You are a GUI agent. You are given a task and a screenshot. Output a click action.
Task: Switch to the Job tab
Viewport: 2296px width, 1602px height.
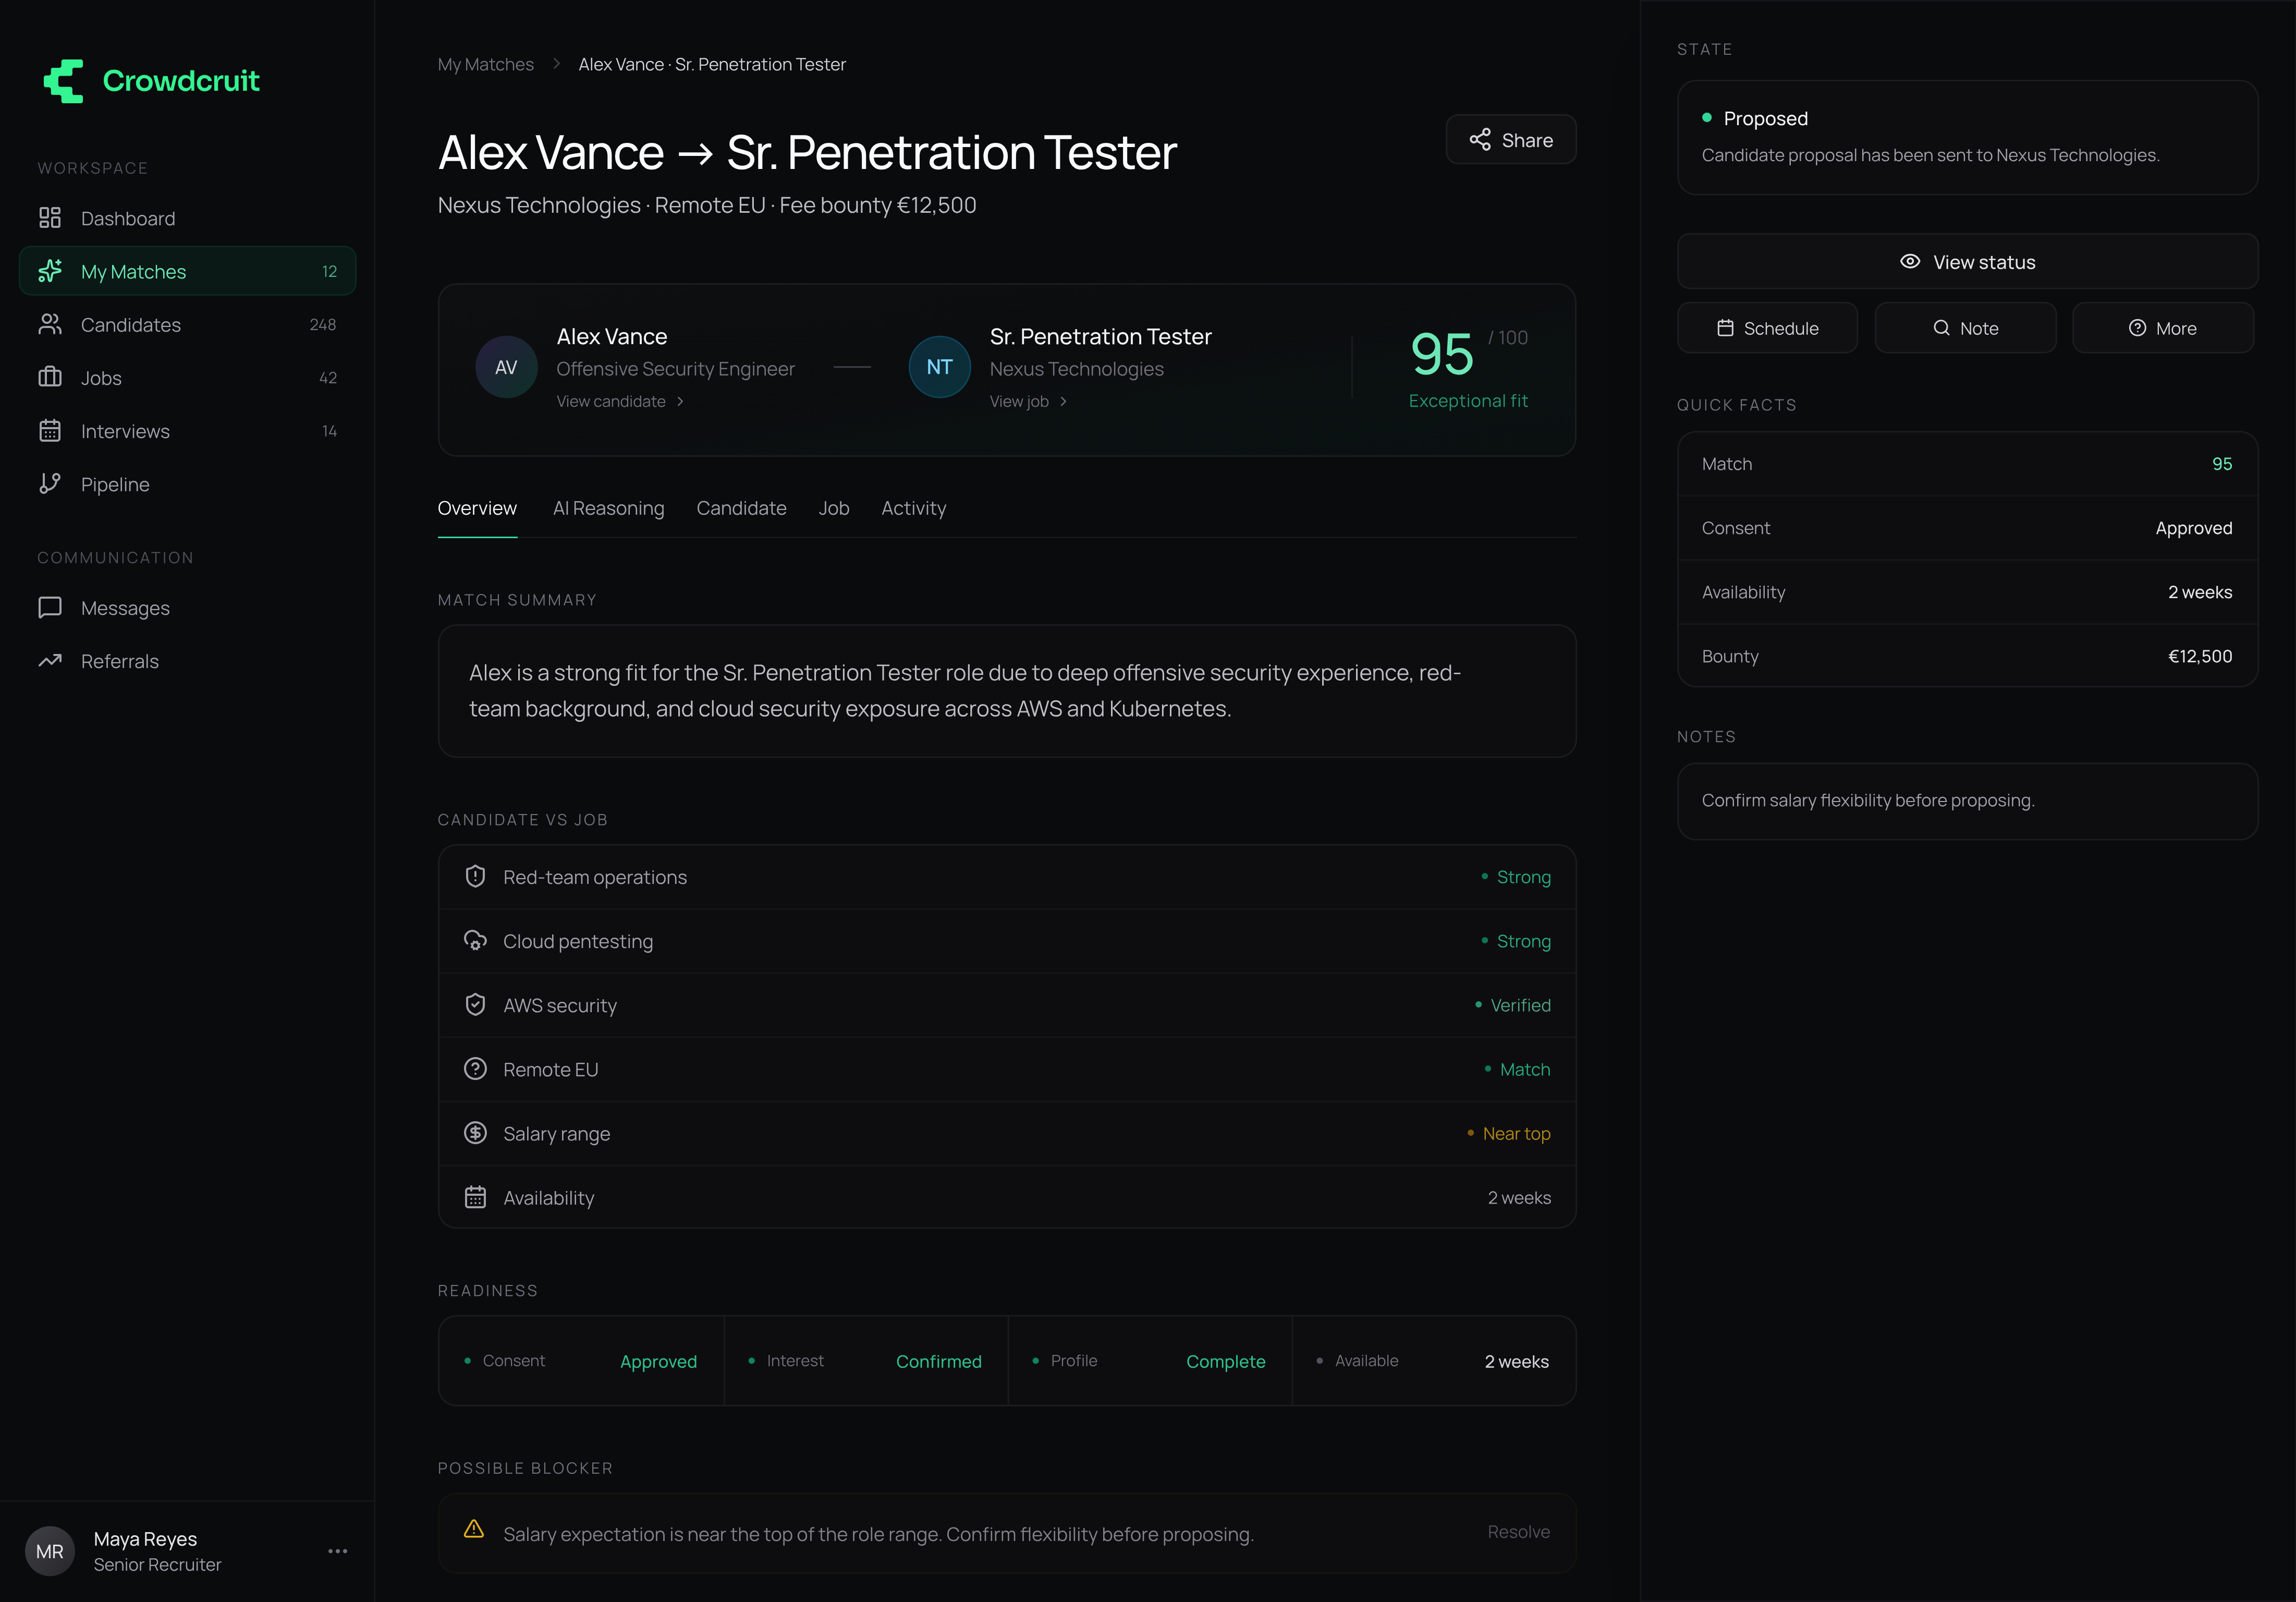pos(834,508)
